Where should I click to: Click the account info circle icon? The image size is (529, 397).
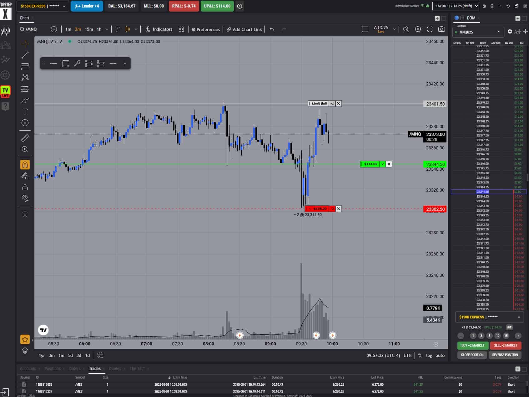pyautogui.click(x=239, y=6)
